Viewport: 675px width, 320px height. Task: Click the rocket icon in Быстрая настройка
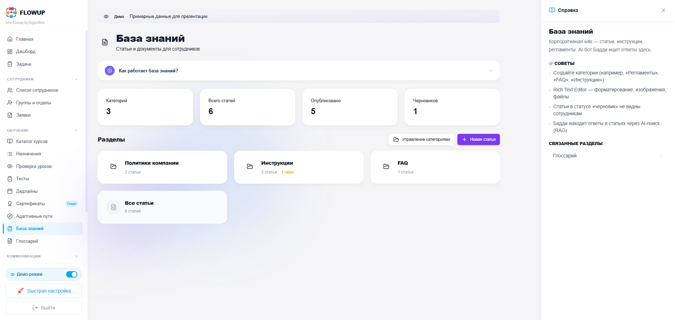(x=21, y=291)
